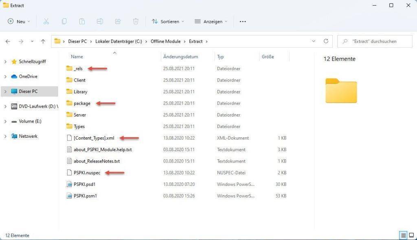Viewport: 417px width, 240px height.
Task: Enable details view from the status bar
Action: click(403, 235)
